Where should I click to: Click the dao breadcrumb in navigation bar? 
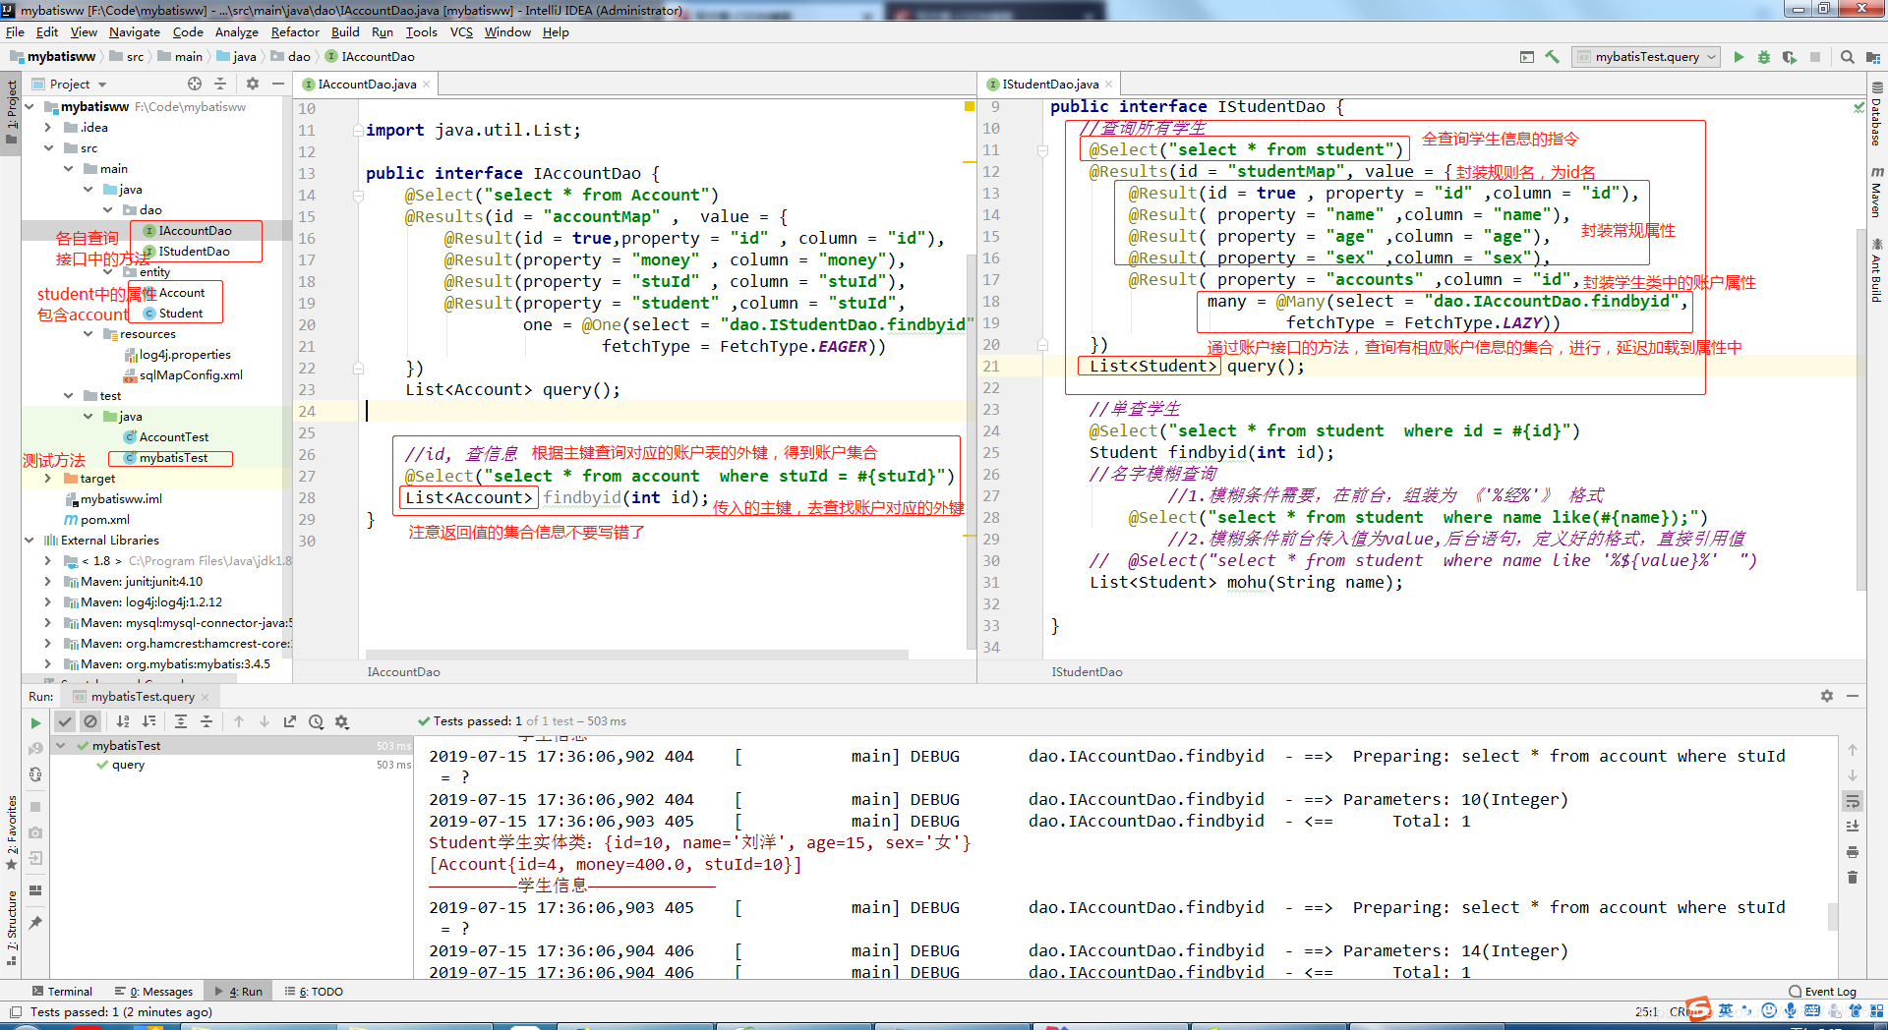click(x=291, y=57)
